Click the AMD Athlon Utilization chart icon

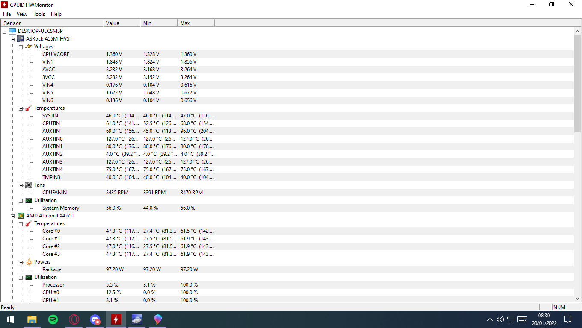[28, 277]
